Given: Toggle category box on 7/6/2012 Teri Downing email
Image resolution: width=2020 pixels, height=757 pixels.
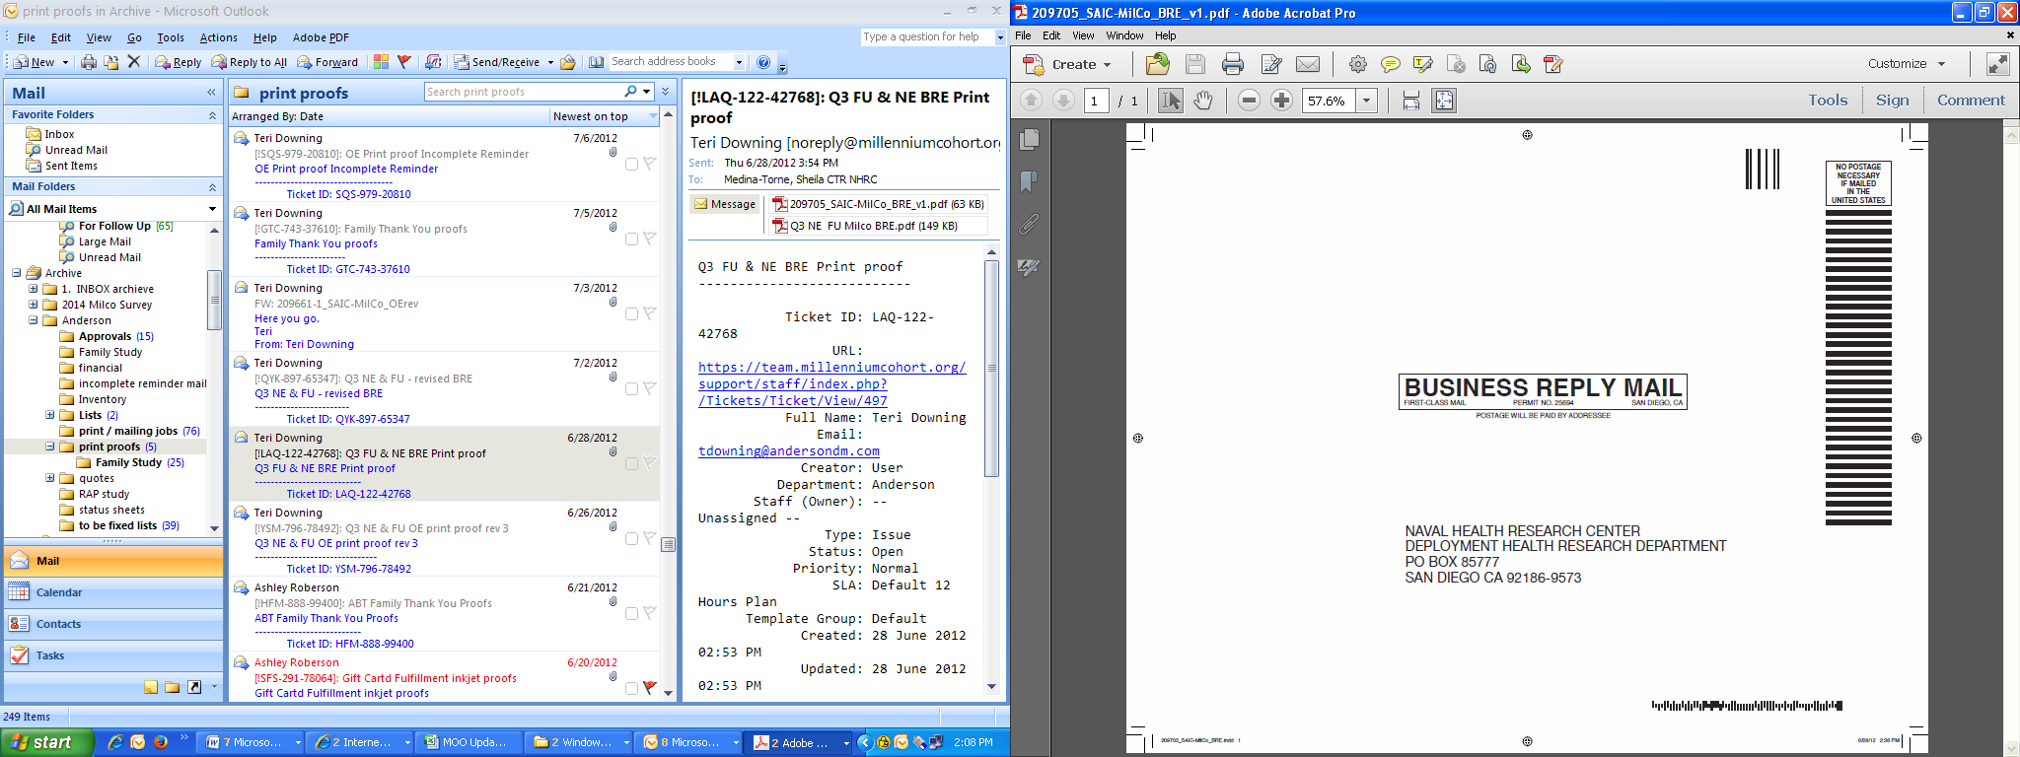Looking at the screenshot, I should [x=631, y=165].
